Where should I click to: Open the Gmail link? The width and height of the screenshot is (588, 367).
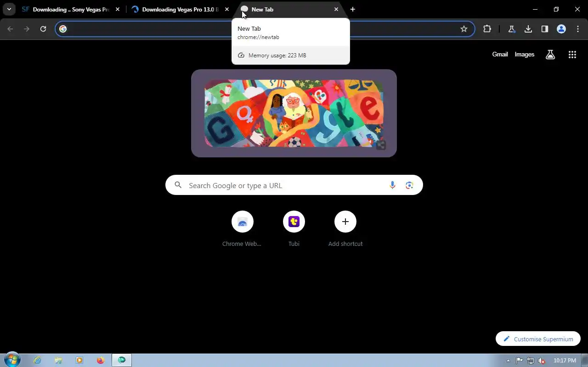tap(500, 54)
